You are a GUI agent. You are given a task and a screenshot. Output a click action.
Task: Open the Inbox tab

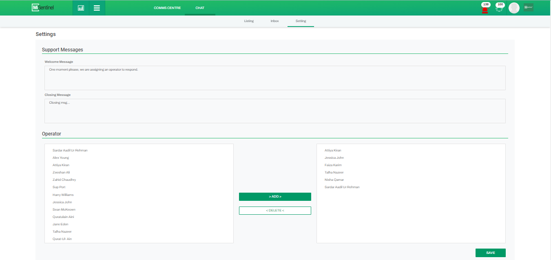click(x=274, y=21)
